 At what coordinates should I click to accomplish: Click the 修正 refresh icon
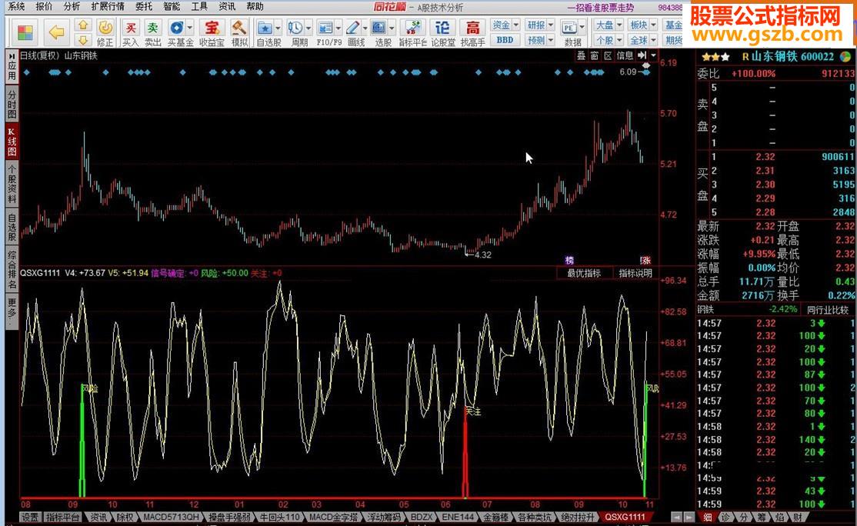(x=105, y=33)
